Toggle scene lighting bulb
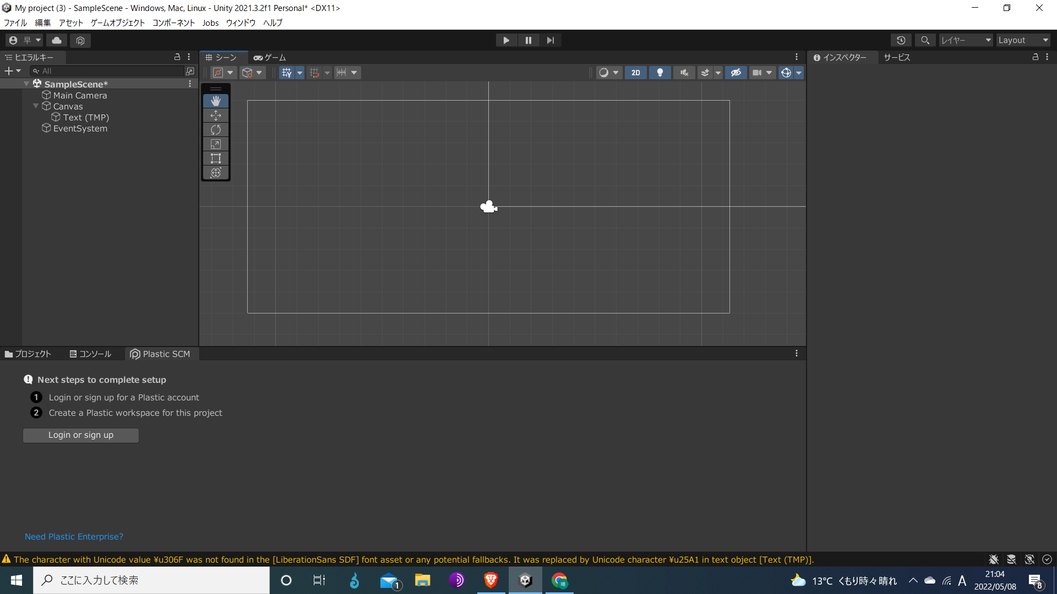The width and height of the screenshot is (1057, 594). click(x=660, y=73)
